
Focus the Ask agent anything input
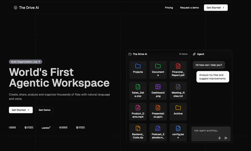tap(211, 134)
